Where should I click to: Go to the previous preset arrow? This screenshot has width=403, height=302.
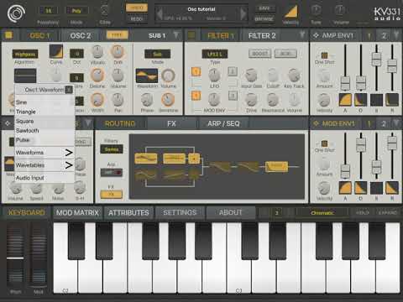click(x=160, y=13)
